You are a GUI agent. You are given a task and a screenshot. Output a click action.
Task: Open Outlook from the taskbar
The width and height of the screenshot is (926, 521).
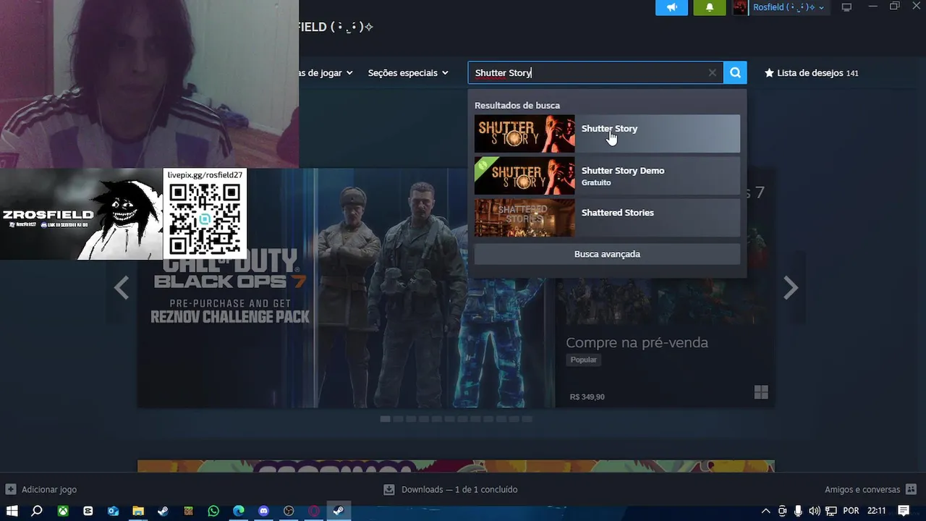(x=113, y=511)
